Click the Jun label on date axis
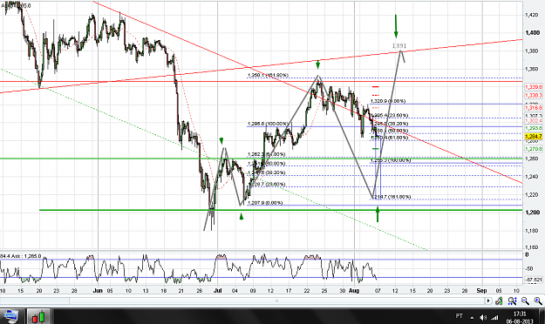Image resolution: width=545 pixels, height=324 pixels. (x=98, y=290)
